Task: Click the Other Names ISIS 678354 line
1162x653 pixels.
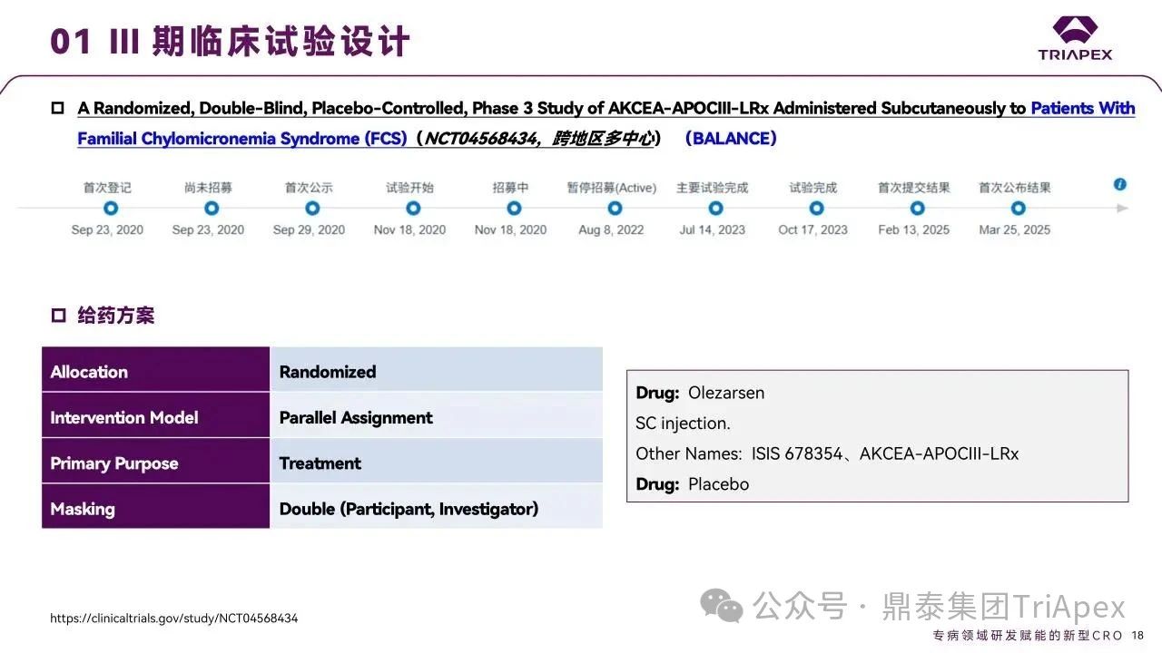Action: 827,453
